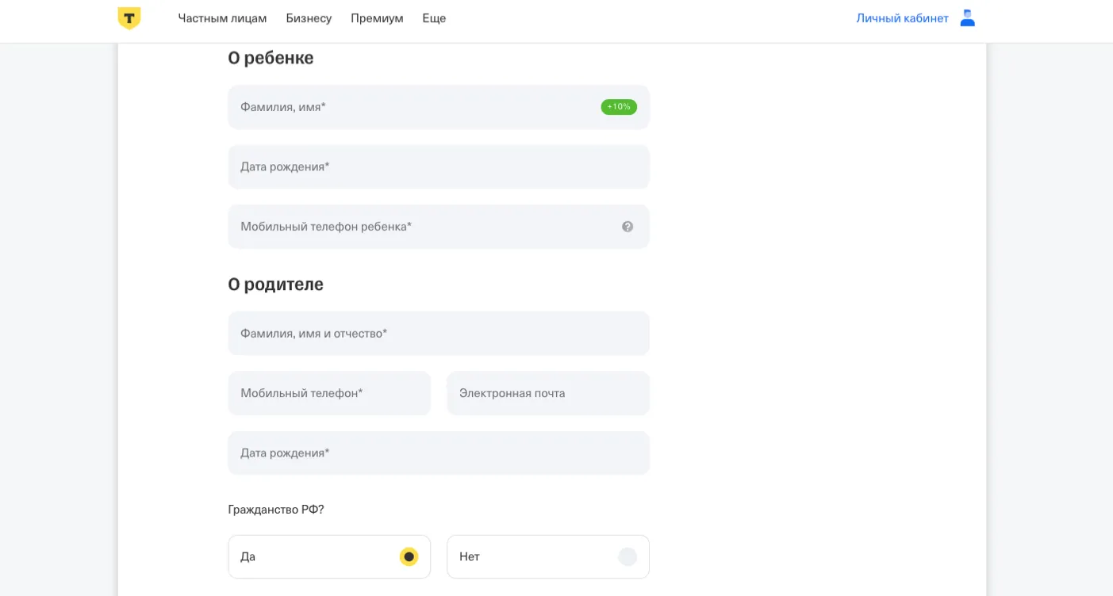Go to the Премиум section
This screenshot has height=596, width=1113.
[x=377, y=18]
